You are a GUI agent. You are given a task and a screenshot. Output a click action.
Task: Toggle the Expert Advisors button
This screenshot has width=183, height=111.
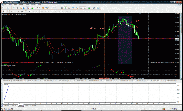tap(52, 8)
